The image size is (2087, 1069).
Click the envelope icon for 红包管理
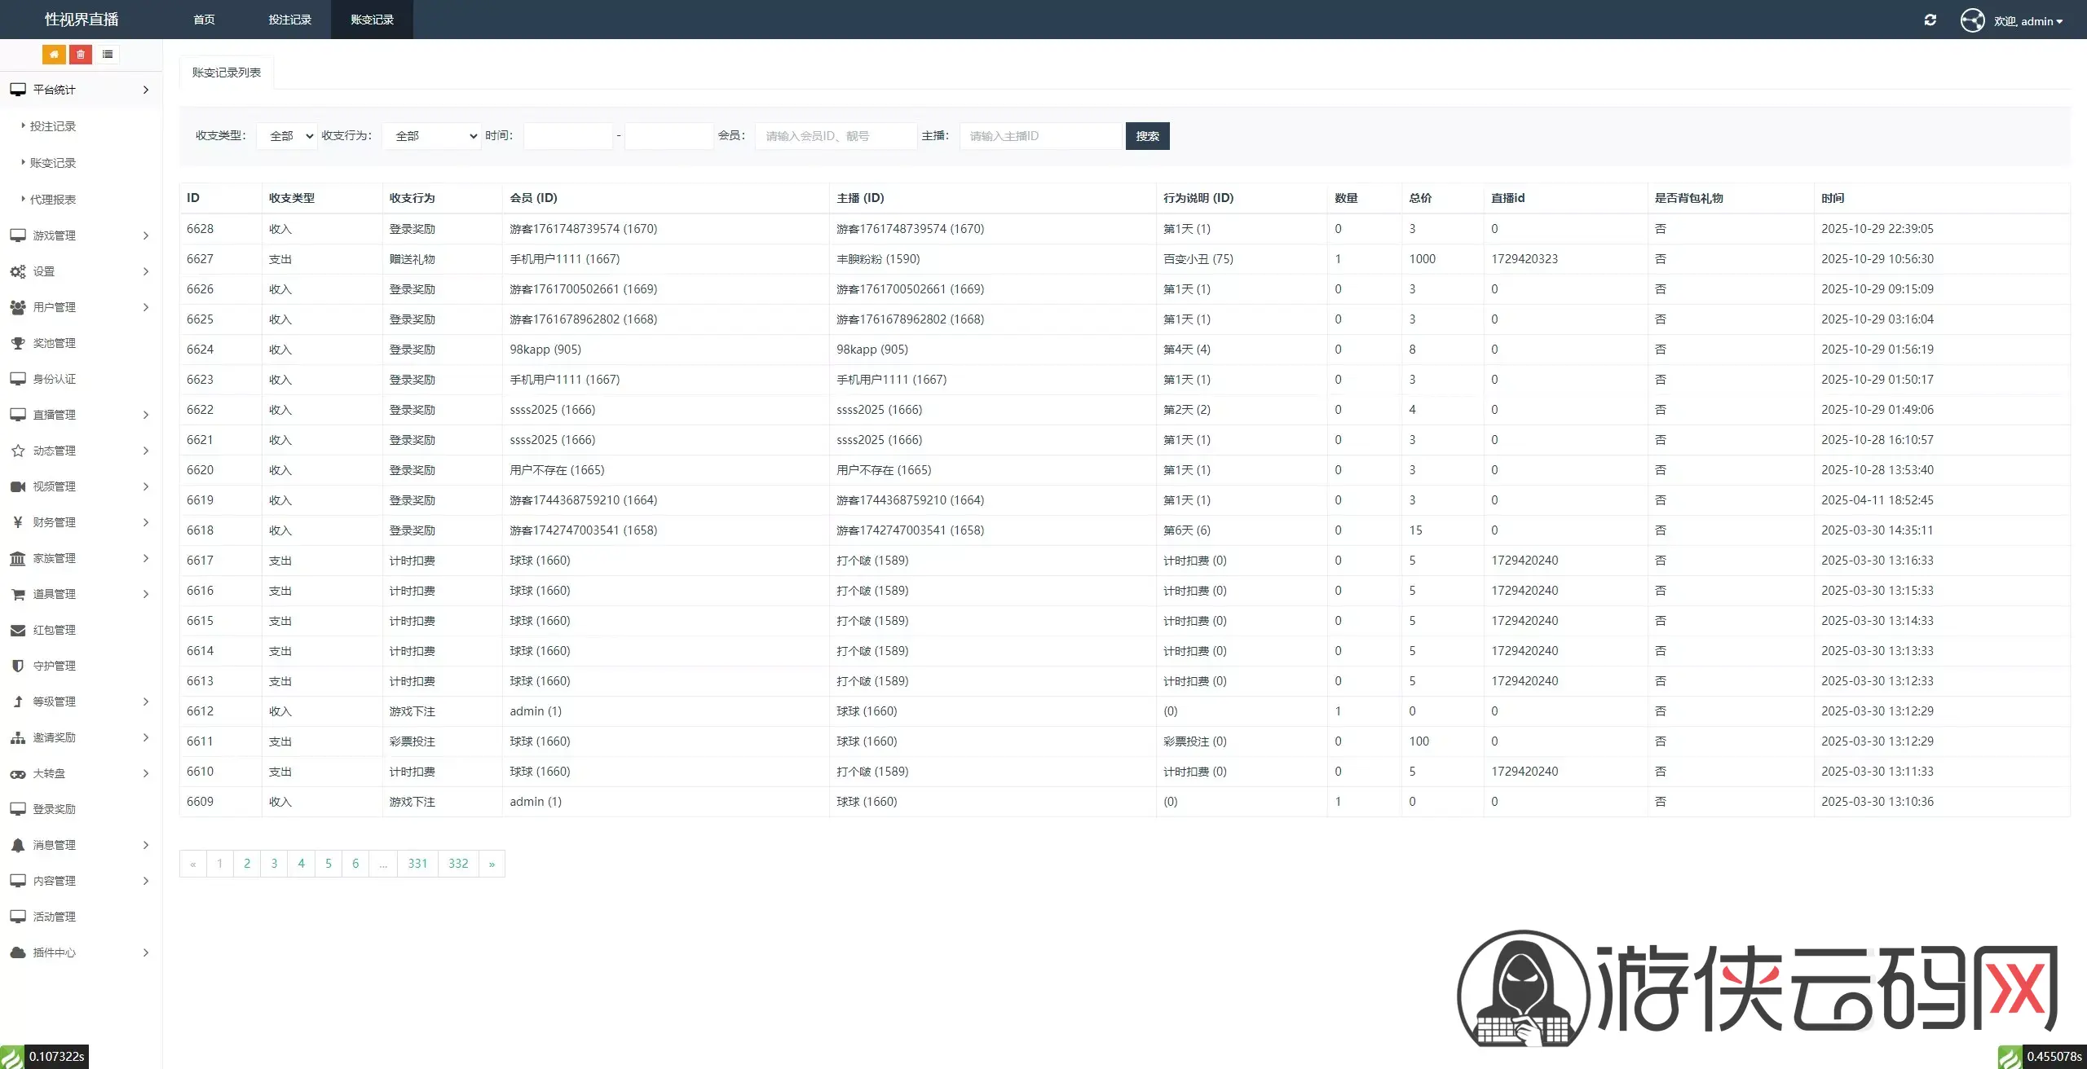(x=18, y=630)
